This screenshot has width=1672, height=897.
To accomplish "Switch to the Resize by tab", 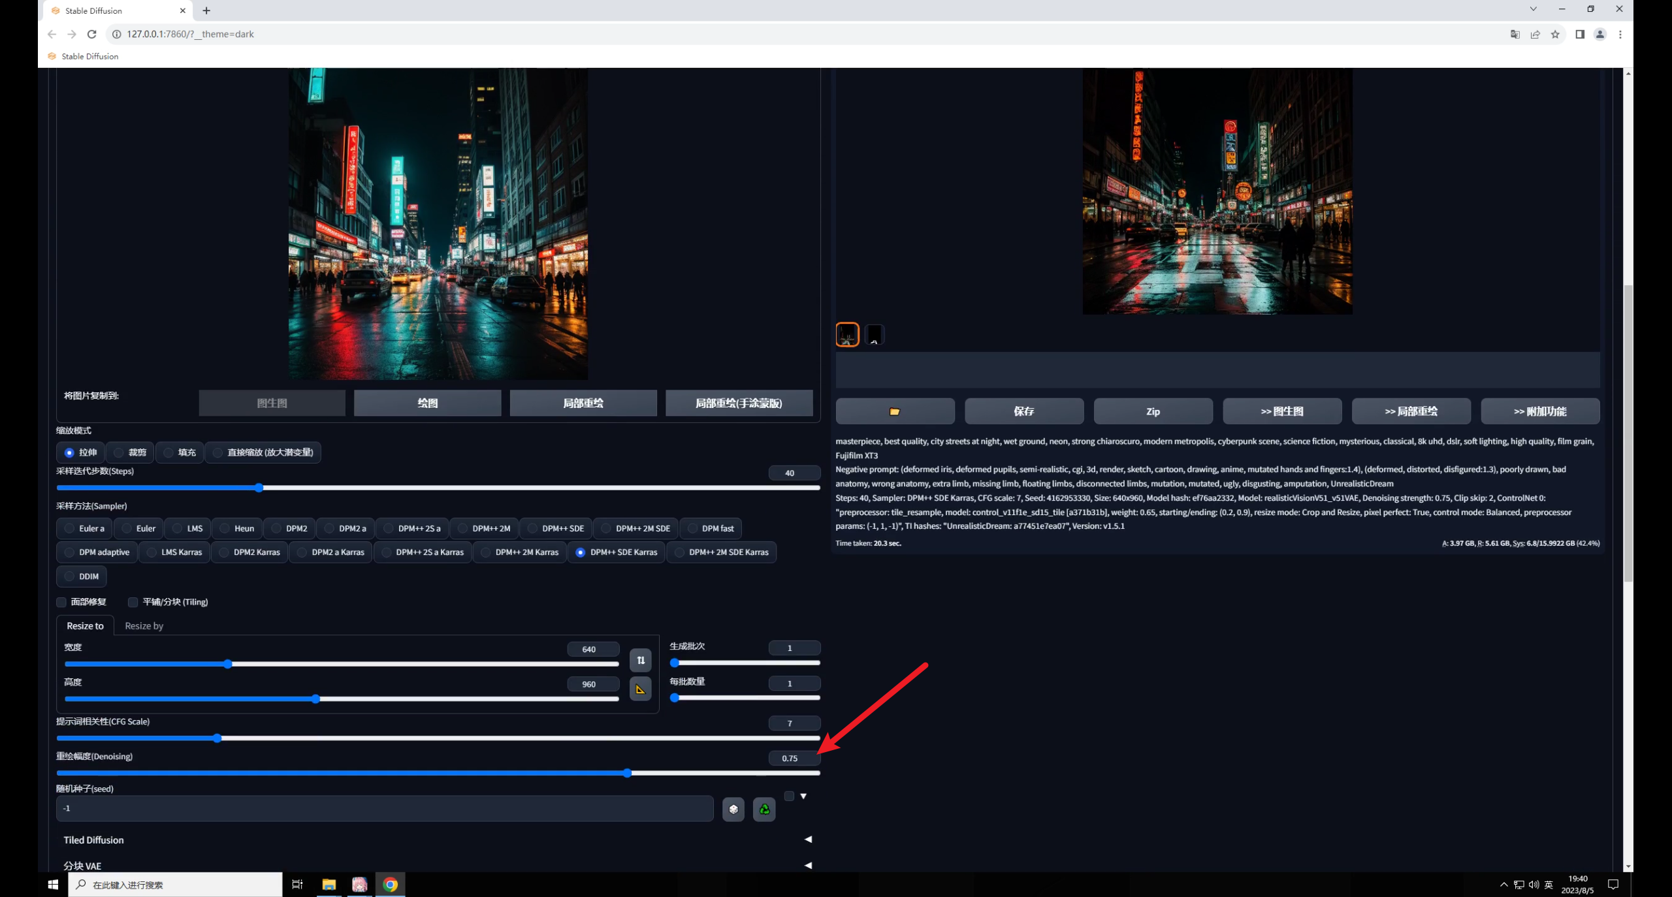I will pos(144,625).
